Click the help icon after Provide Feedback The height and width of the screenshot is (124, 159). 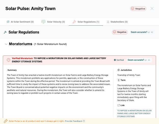(84, 121)
